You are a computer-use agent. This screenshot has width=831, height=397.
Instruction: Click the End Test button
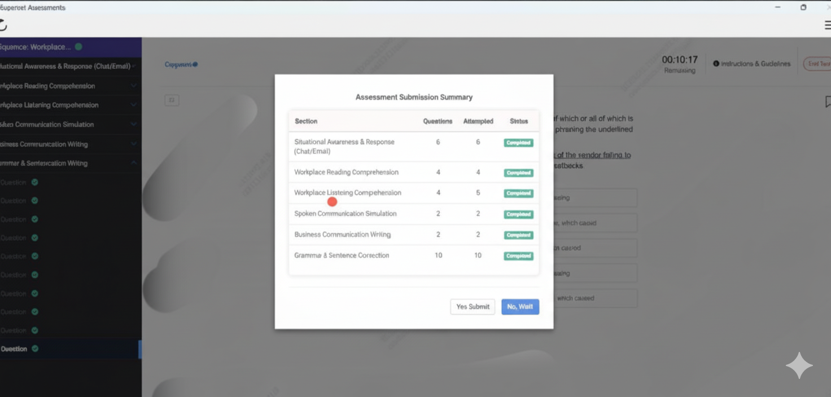(x=820, y=64)
